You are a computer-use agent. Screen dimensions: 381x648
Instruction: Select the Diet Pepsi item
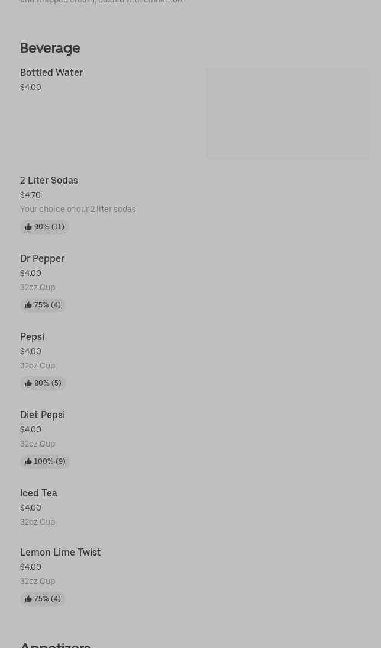(43, 415)
